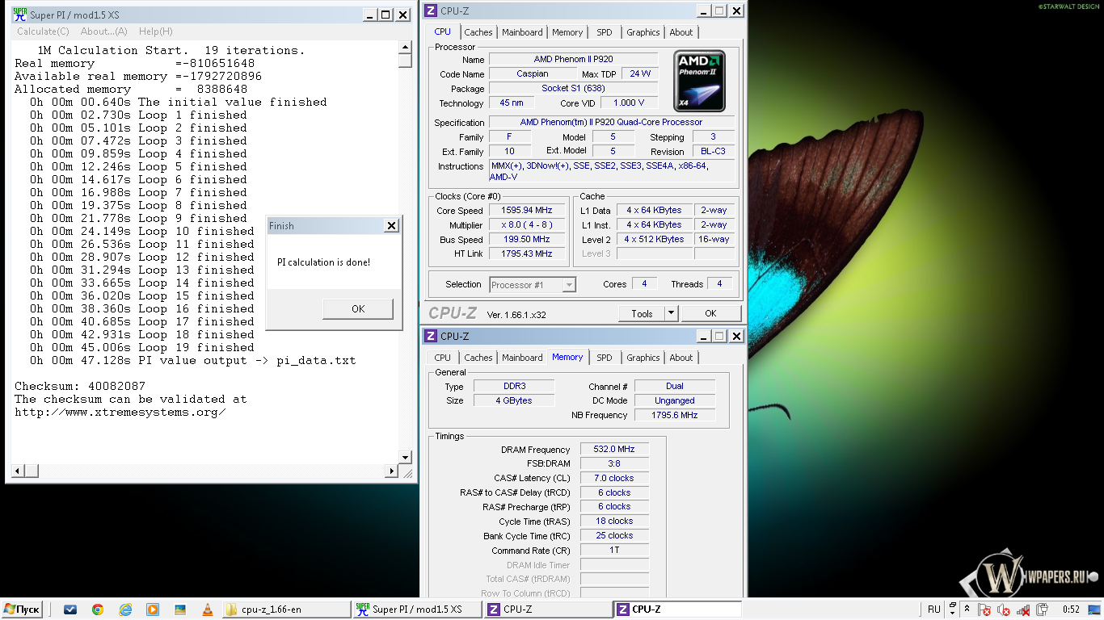Open Calculate(C) menu in Super PI
1104x620 pixels.
click(x=43, y=31)
